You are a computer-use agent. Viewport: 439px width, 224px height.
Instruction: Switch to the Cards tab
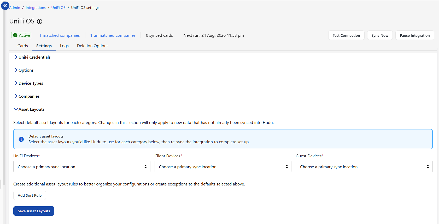(x=23, y=46)
